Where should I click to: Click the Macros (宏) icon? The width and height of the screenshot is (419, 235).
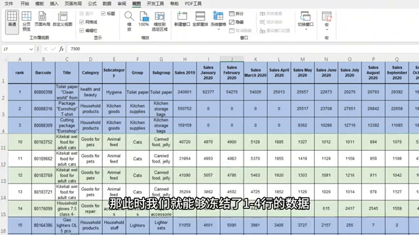(327, 16)
